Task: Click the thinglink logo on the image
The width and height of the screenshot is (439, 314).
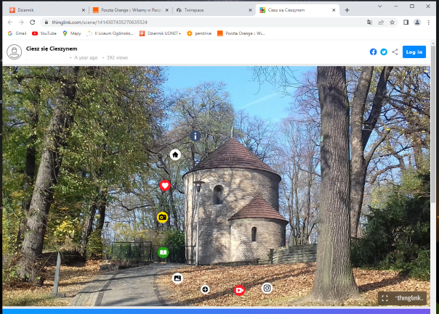Action: [x=410, y=298]
